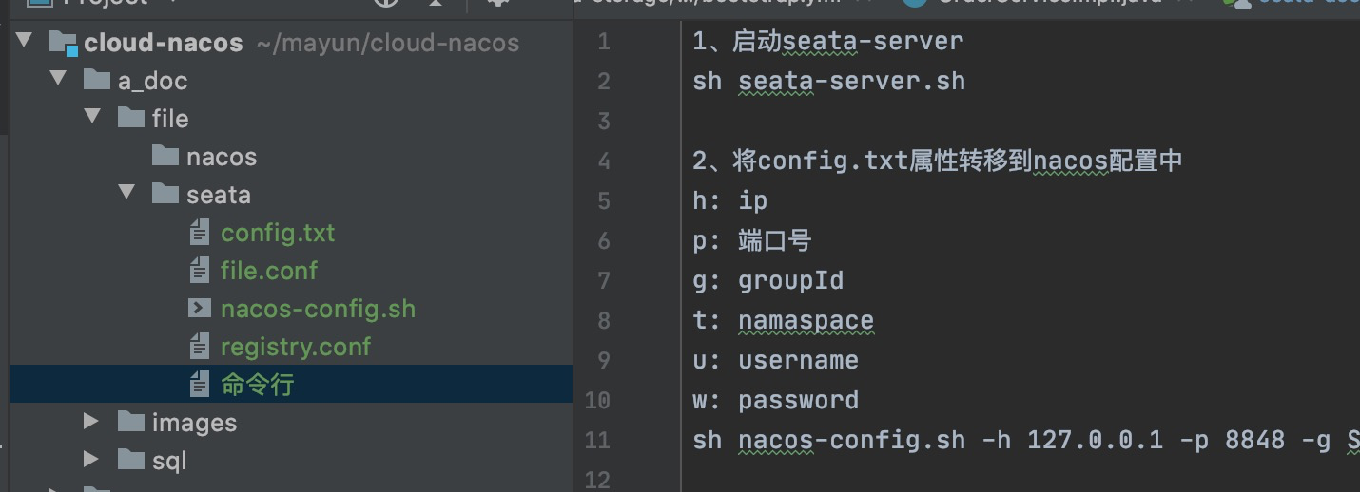Open file.conf in the project tree

(269, 271)
